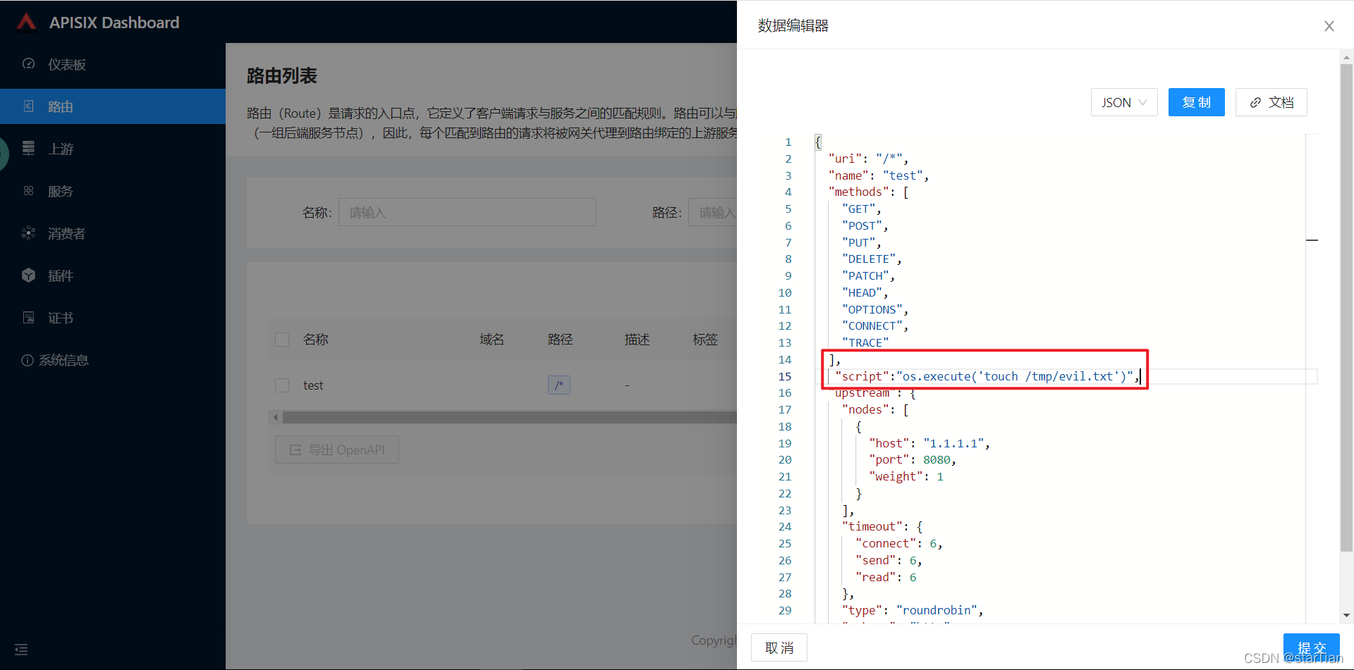Click the table horizontal scrollbar
The height and width of the screenshot is (670, 1354).
coord(509,417)
